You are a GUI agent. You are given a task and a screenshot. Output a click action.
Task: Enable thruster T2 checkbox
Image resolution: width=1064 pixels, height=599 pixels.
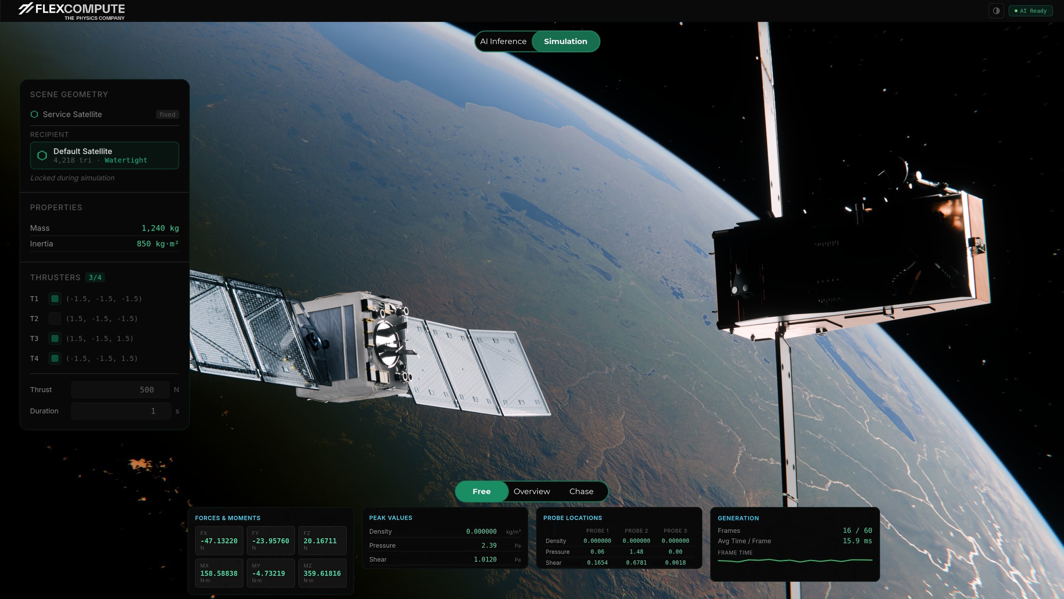(54, 318)
